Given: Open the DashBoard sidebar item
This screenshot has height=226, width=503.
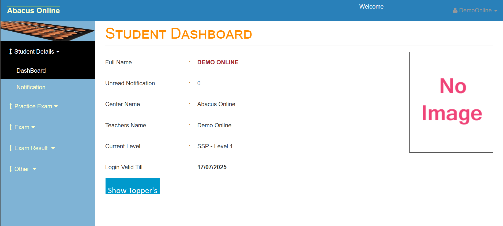Looking at the screenshot, I should click(31, 71).
